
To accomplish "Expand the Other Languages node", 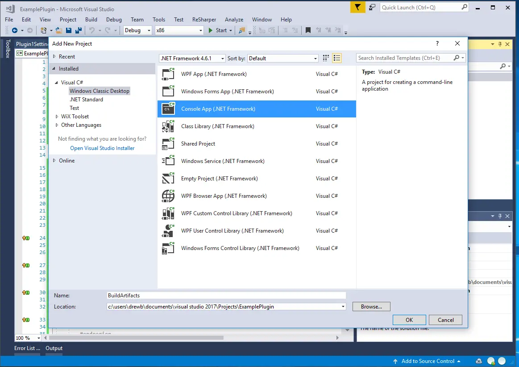I will pyautogui.click(x=57, y=125).
